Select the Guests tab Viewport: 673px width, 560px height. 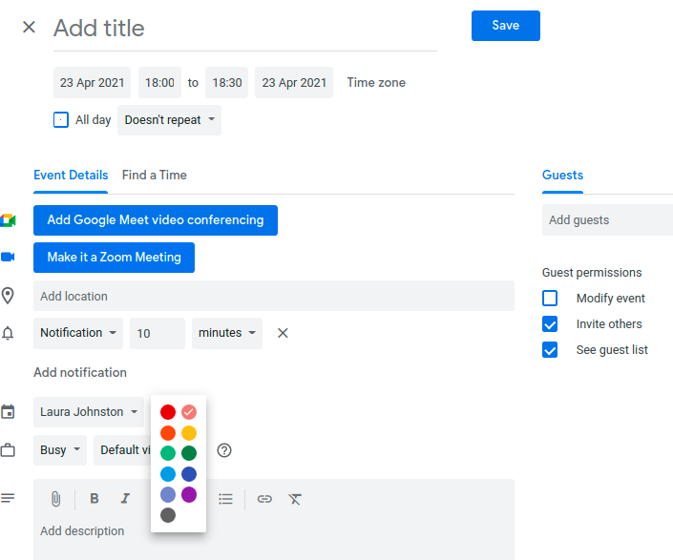(562, 175)
